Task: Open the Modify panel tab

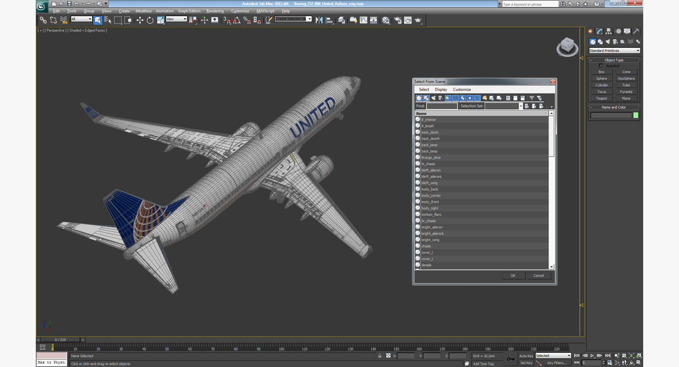Action: [x=599, y=31]
